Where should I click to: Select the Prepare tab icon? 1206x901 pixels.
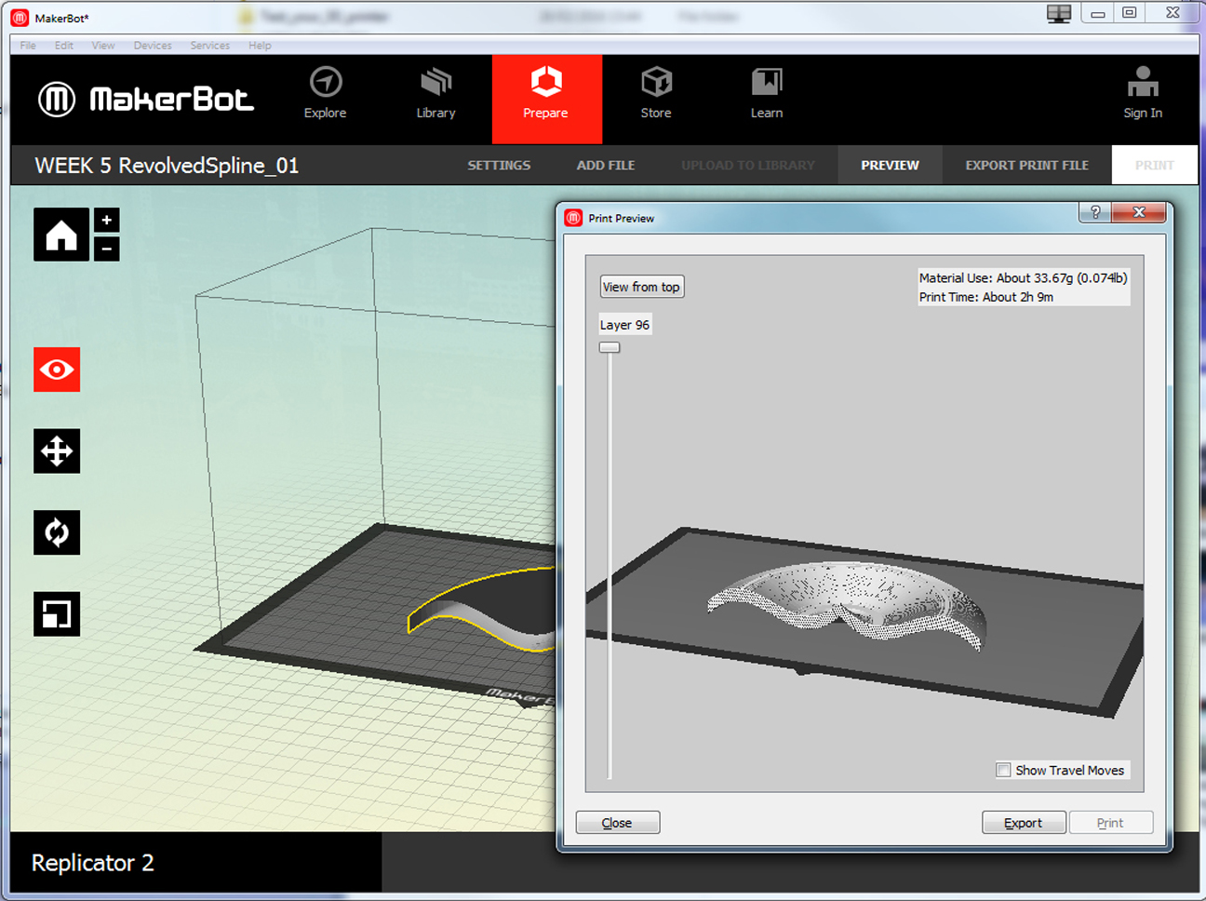coord(546,82)
